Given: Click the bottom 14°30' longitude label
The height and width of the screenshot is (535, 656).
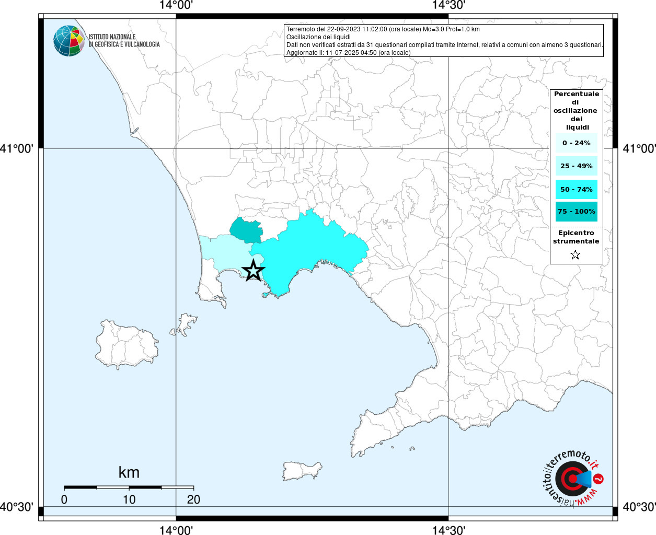Looking at the screenshot, I should [x=448, y=530].
